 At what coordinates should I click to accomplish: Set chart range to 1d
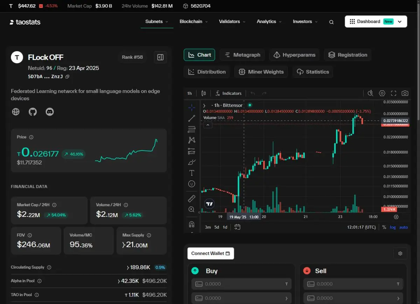pyautogui.click(x=225, y=227)
